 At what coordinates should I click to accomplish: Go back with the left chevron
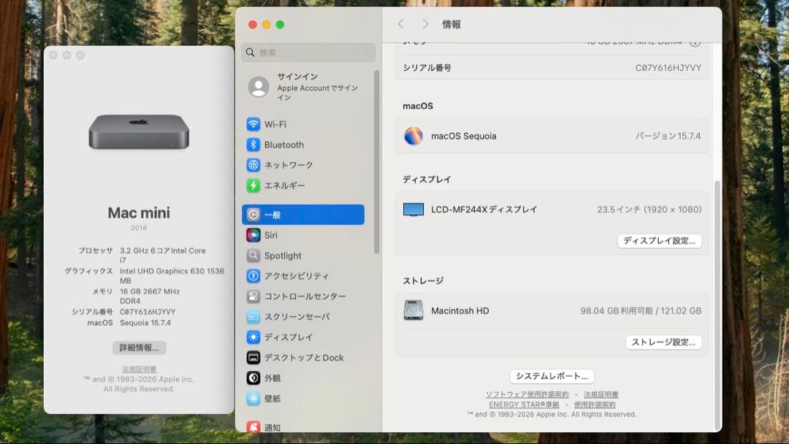[400, 24]
